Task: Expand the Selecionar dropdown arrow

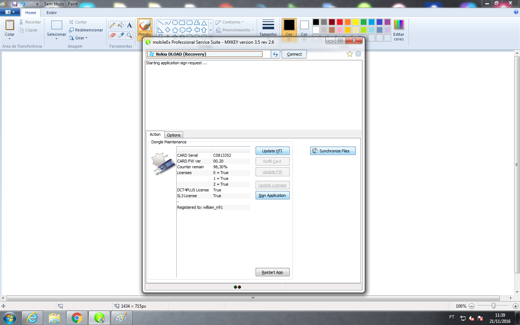Action: (57, 39)
